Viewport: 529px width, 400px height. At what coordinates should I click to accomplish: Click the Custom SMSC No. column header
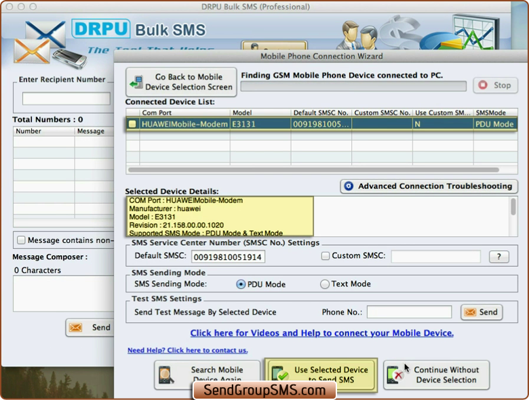(x=382, y=113)
